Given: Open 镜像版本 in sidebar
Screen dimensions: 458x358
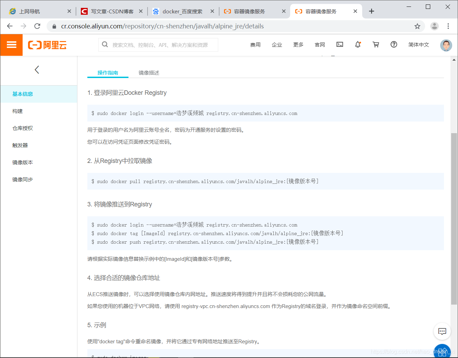Looking at the screenshot, I should [x=39, y=162].
